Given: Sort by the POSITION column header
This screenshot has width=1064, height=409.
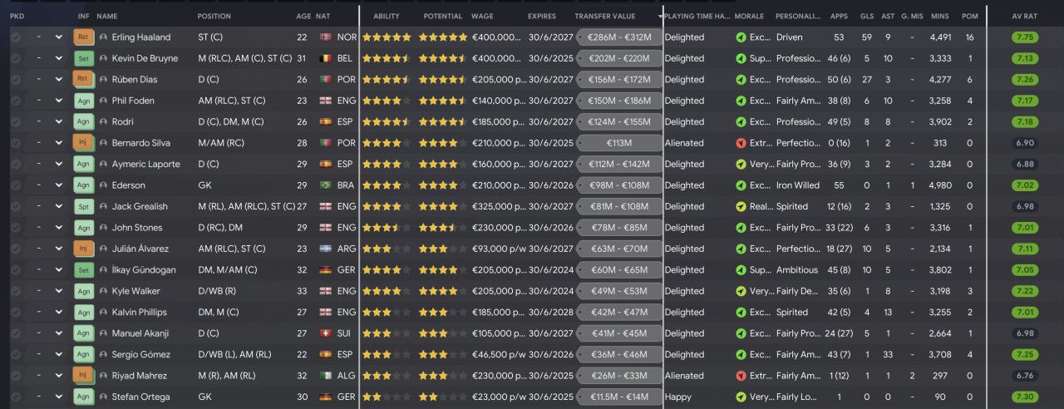Looking at the screenshot, I should coord(214,17).
